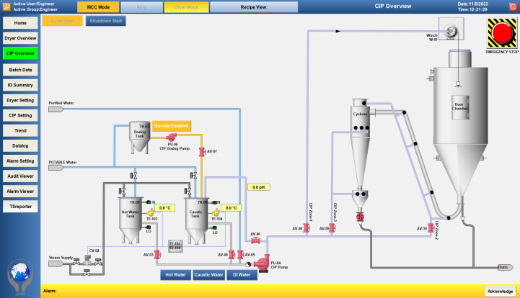Select the PU-06 CIP Dosing Pump

pos(171,137)
